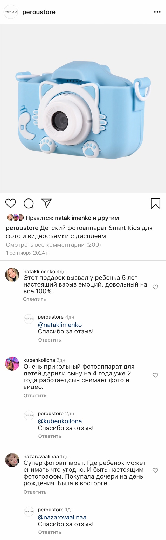Like kubenkoilona's comment
The width and height of the screenshot is (166, 540).
155,375
